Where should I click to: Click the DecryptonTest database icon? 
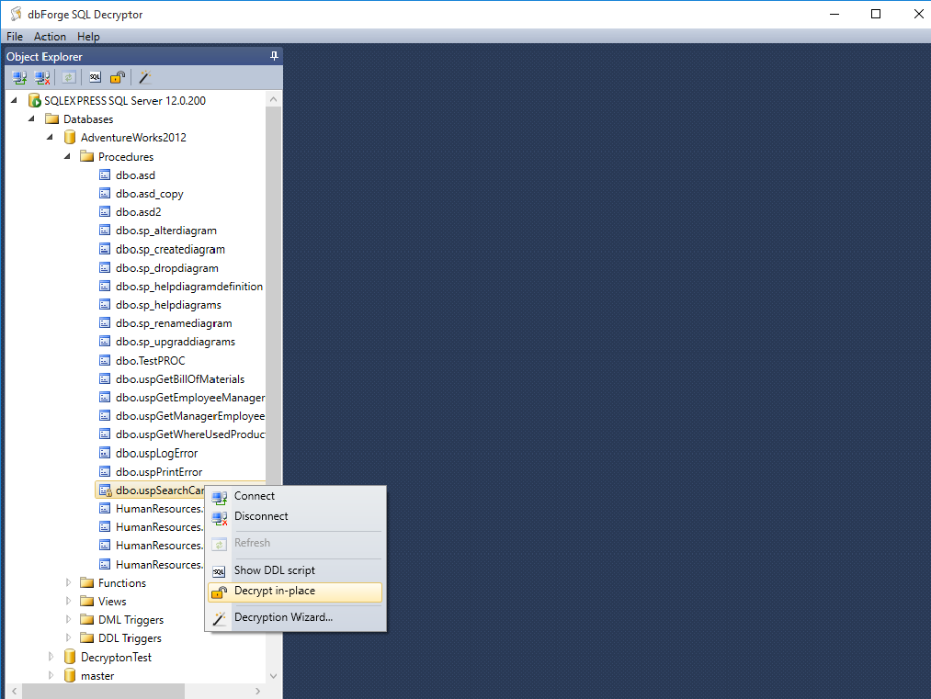(x=70, y=657)
